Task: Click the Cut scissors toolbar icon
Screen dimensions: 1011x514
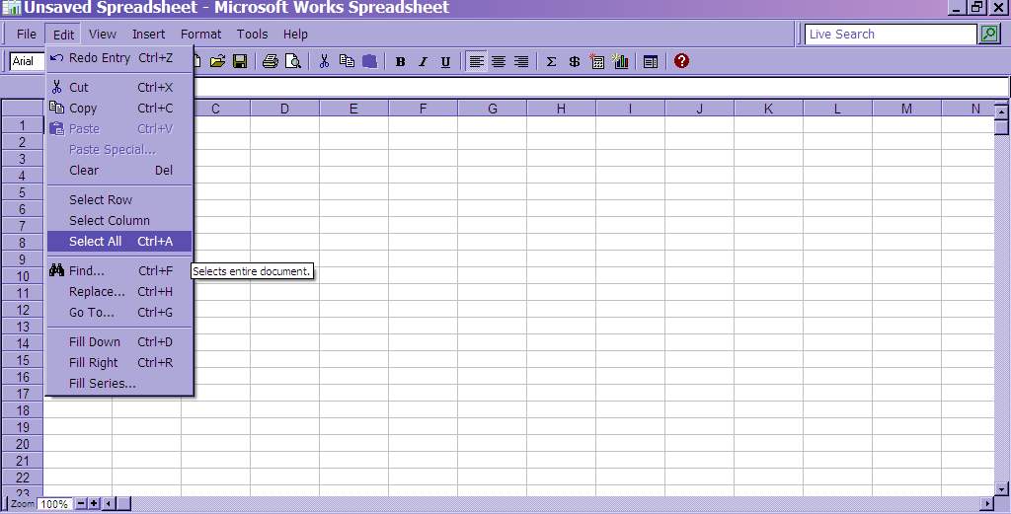Action: 324,61
